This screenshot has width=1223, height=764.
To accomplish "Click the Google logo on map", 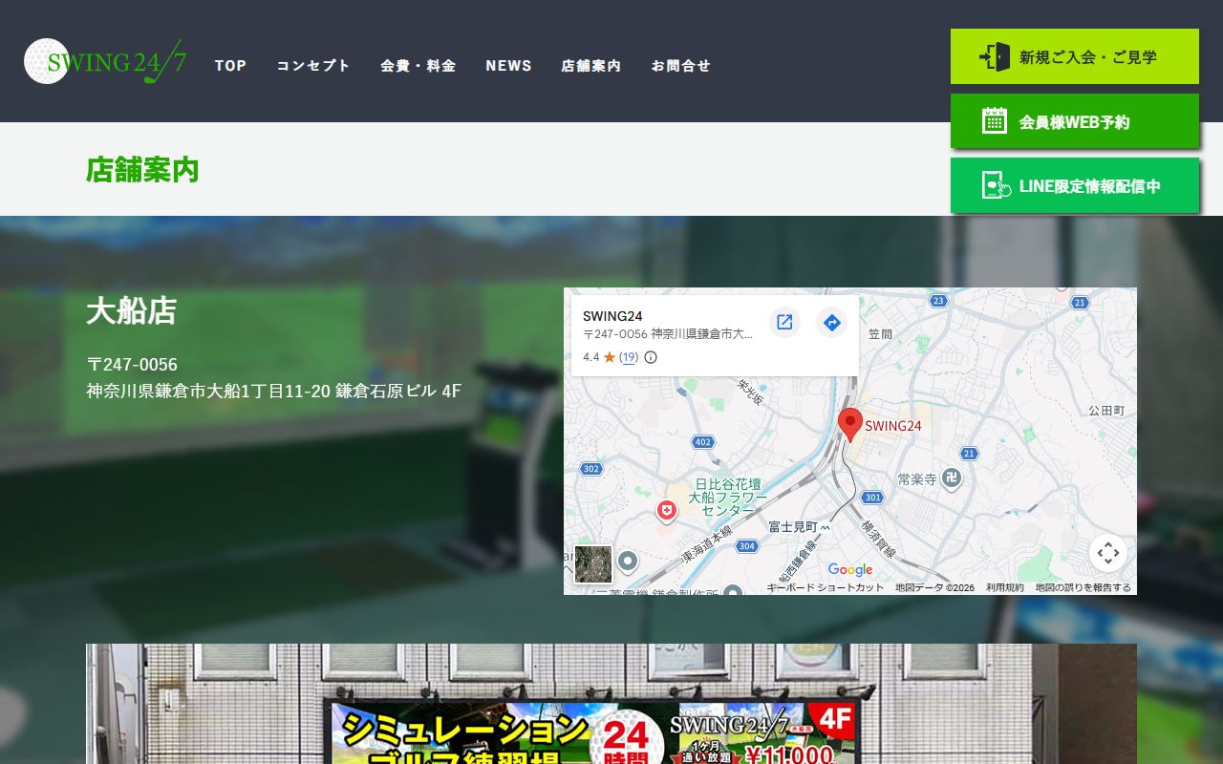I will 850,570.
